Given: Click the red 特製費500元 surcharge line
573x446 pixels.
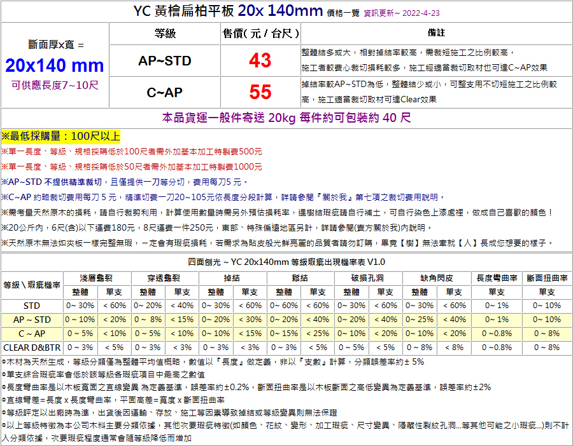Looking at the screenshot, I should [x=132, y=152].
